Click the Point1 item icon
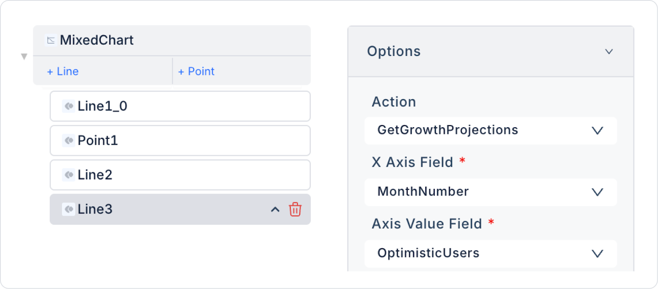 click(x=69, y=140)
